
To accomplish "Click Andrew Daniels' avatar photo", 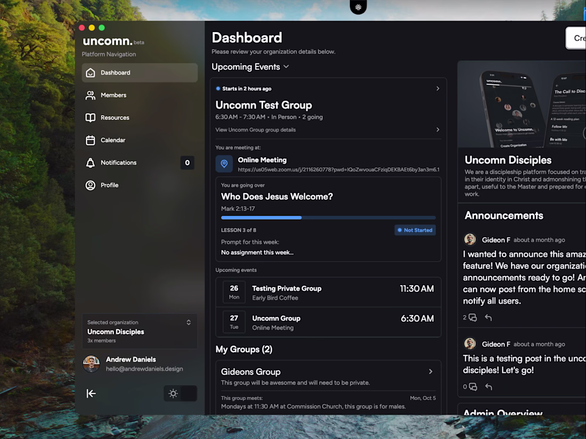I will click(x=91, y=364).
